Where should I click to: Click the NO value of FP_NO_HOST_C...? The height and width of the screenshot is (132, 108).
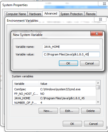tap(42, 94)
